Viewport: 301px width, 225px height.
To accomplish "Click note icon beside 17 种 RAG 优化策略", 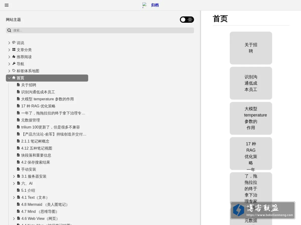I will click(18, 106).
